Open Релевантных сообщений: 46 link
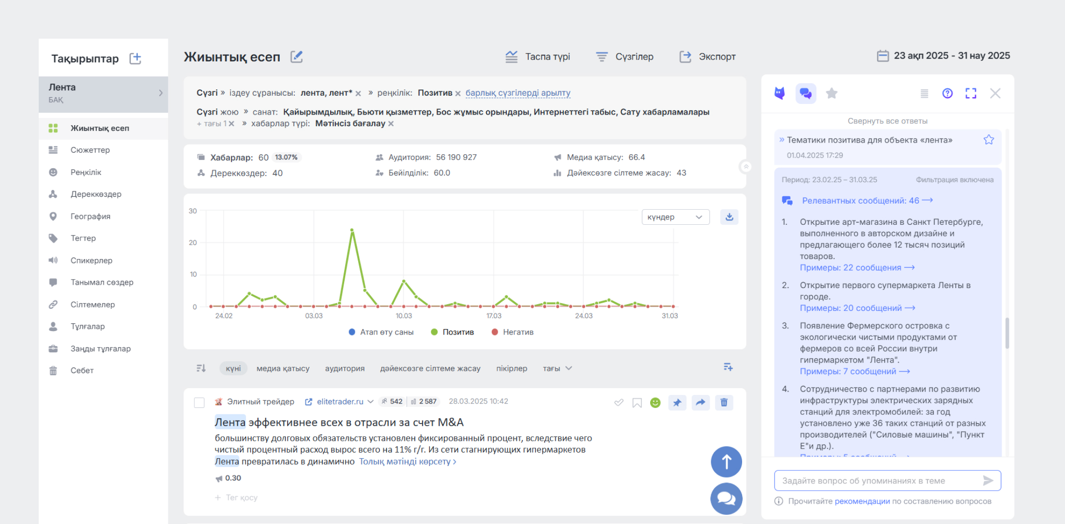Image resolution: width=1065 pixels, height=524 pixels. pyautogui.click(x=867, y=201)
